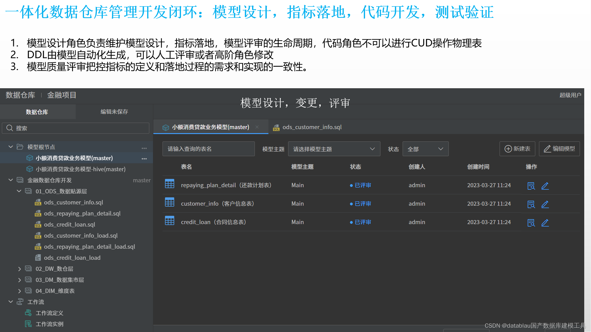
Task: Collapse the 工作流 section
Action: (10, 302)
